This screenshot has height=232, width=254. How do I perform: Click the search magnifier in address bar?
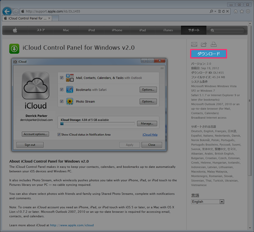211,11
